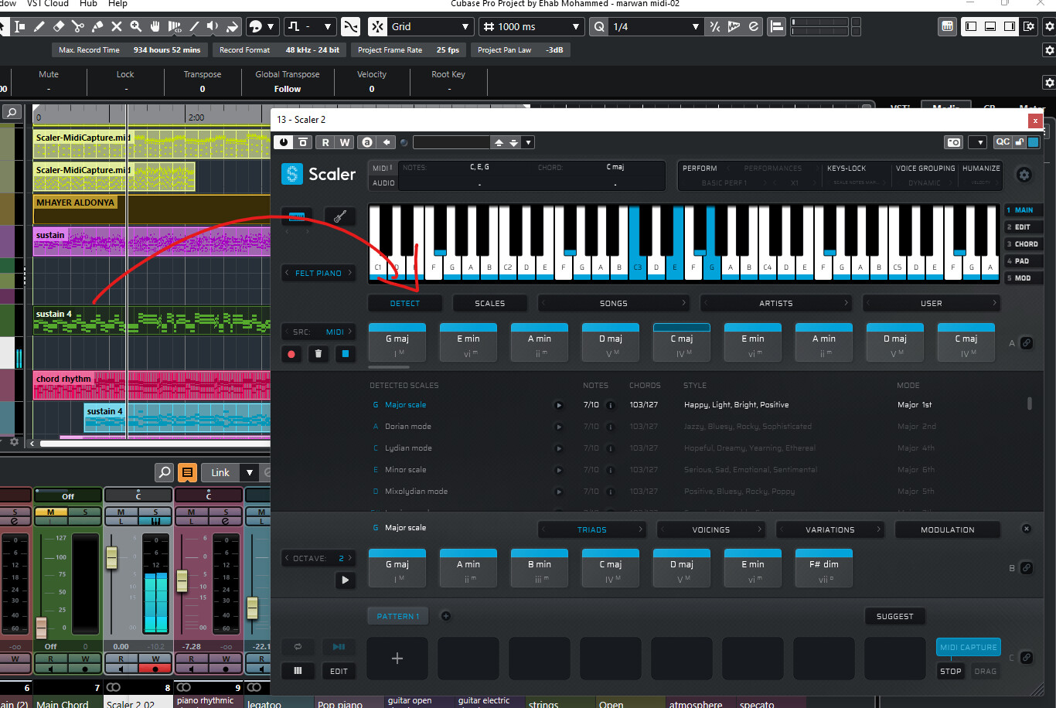The image size is (1056, 708).
Task: Switch to the 3 CHORD side tab
Action: [1023, 243]
